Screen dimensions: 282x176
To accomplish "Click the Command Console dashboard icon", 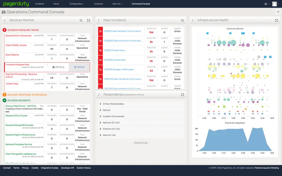I will (4, 12).
